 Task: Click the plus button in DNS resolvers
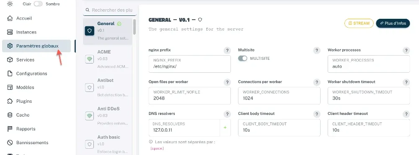[225, 127]
